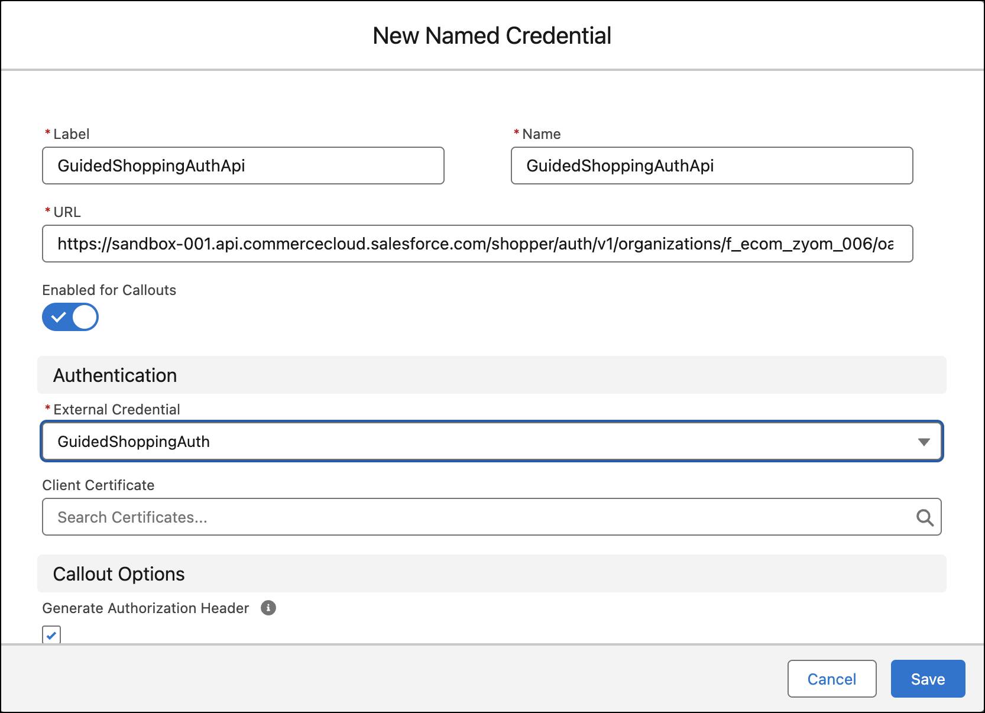Toggle the Enabled for Callouts switch
985x713 pixels.
tap(70, 317)
